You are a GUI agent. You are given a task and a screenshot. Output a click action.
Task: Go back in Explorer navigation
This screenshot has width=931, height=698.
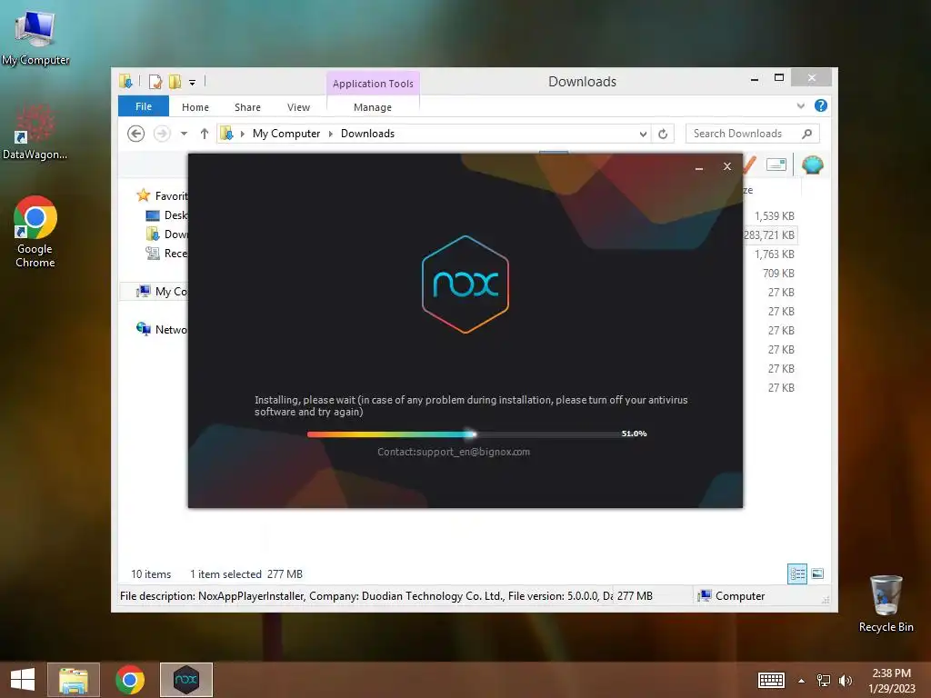tap(136, 134)
